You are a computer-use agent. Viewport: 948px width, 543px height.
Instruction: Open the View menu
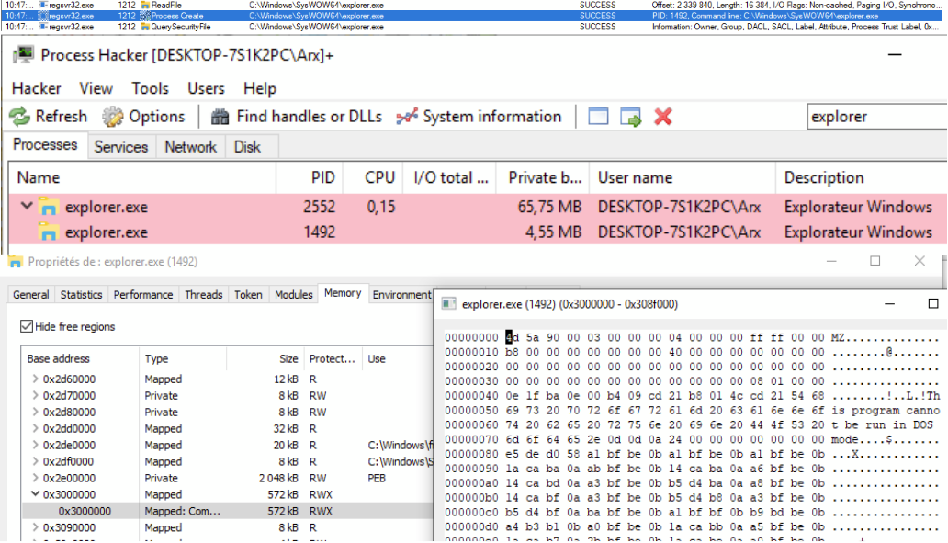pos(96,88)
